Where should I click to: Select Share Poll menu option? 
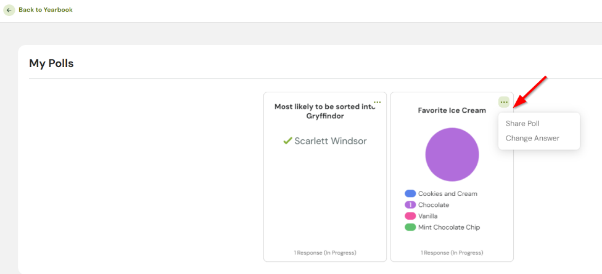click(522, 124)
